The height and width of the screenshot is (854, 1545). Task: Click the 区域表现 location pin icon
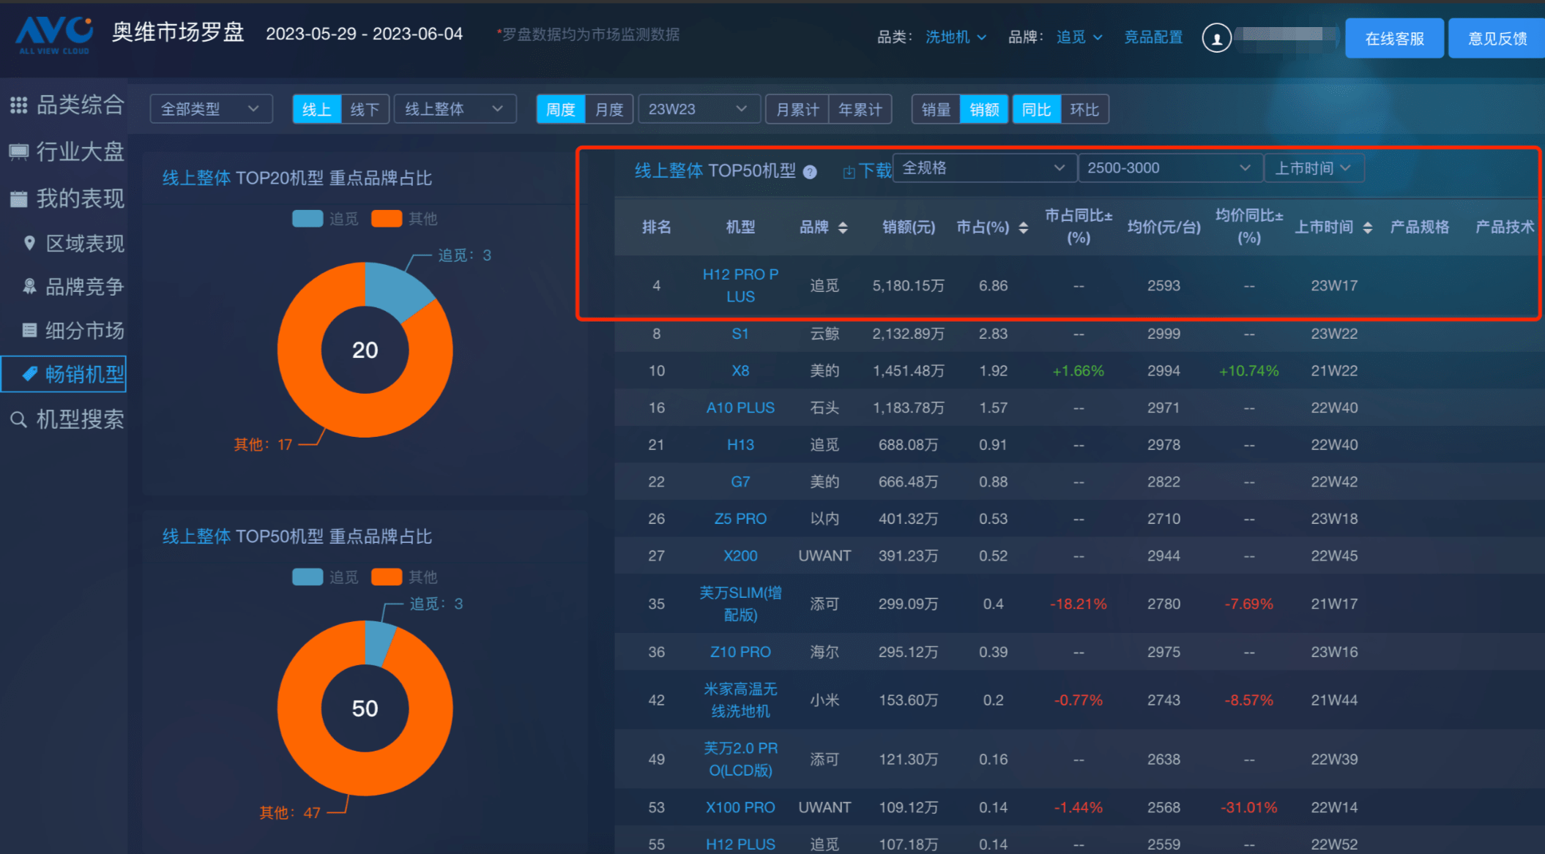click(29, 243)
